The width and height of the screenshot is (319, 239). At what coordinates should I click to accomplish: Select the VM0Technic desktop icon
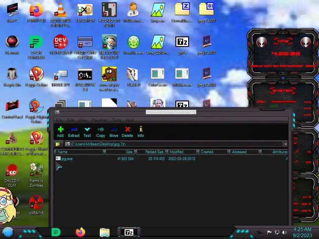click(133, 12)
